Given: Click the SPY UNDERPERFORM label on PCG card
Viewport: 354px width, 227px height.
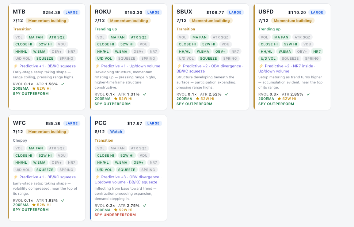Looking at the screenshot, I should coord(115,215).
